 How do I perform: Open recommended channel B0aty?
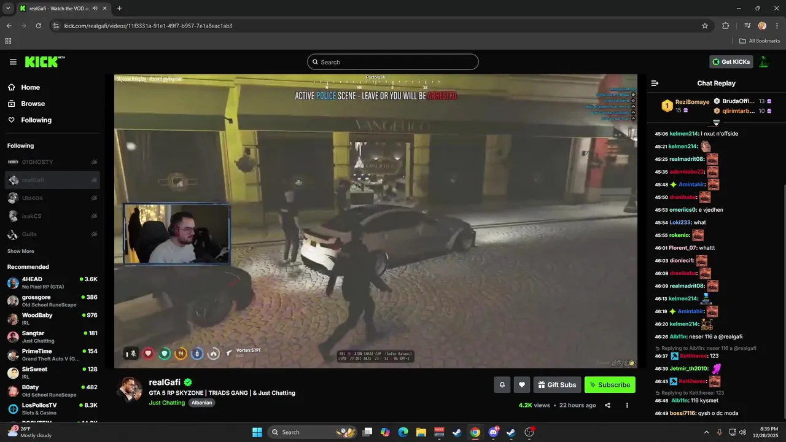coord(52,391)
